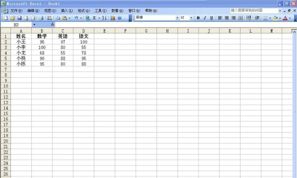Insert a hyperlink using globe icon

[x=88, y=18]
